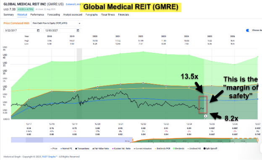Toggle Custom Val. Ratio legend entry
The height and width of the screenshot is (160, 262).
pyautogui.click(x=121, y=149)
